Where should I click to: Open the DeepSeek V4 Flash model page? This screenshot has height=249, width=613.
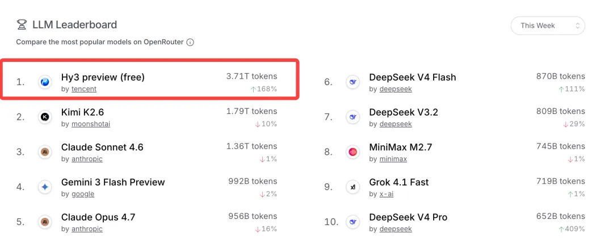tap(413, 77)
